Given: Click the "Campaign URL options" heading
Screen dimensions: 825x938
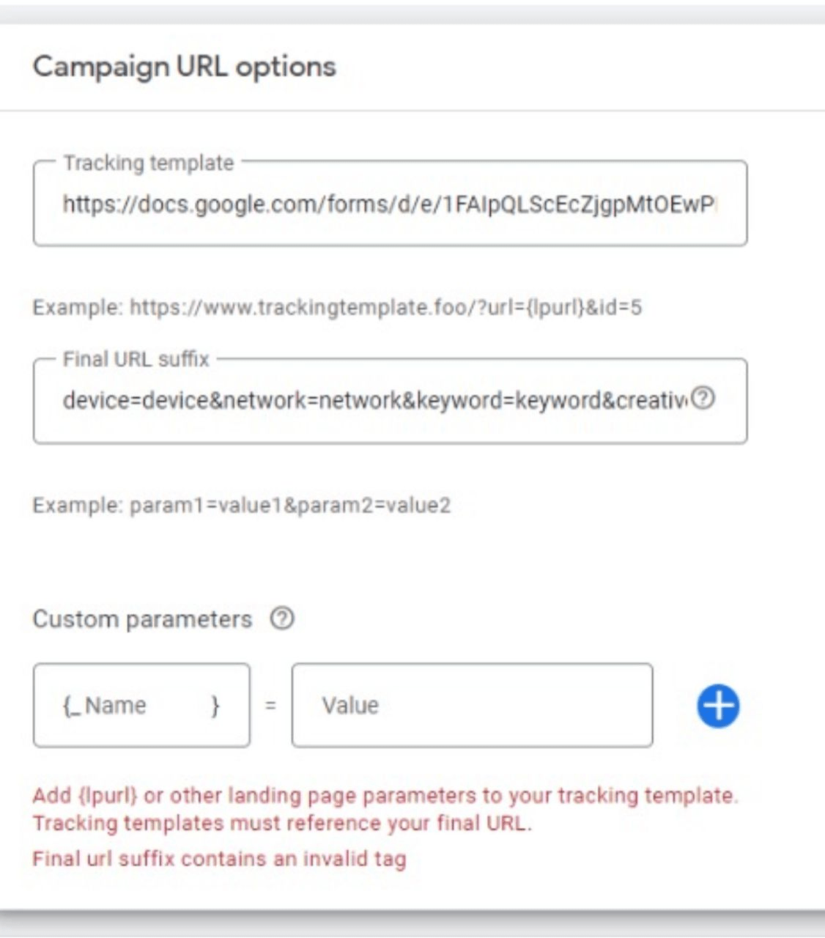Looking at the screenshot, I should click(x=184, y=67).
